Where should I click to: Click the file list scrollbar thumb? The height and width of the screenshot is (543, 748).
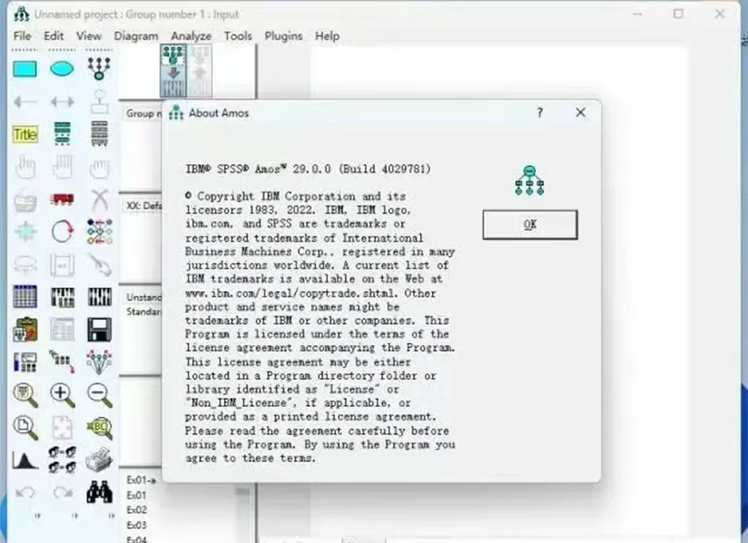[243, 492]
